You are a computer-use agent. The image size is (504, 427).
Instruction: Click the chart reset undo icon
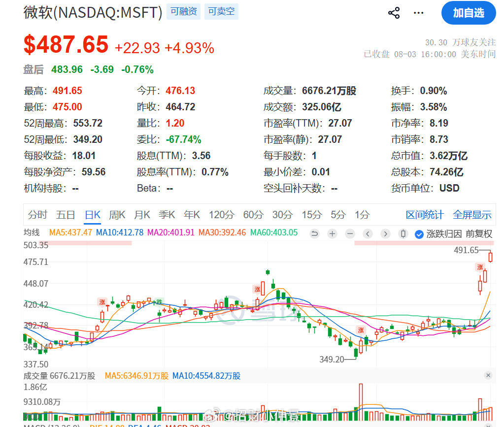click(x=315, y=233)
